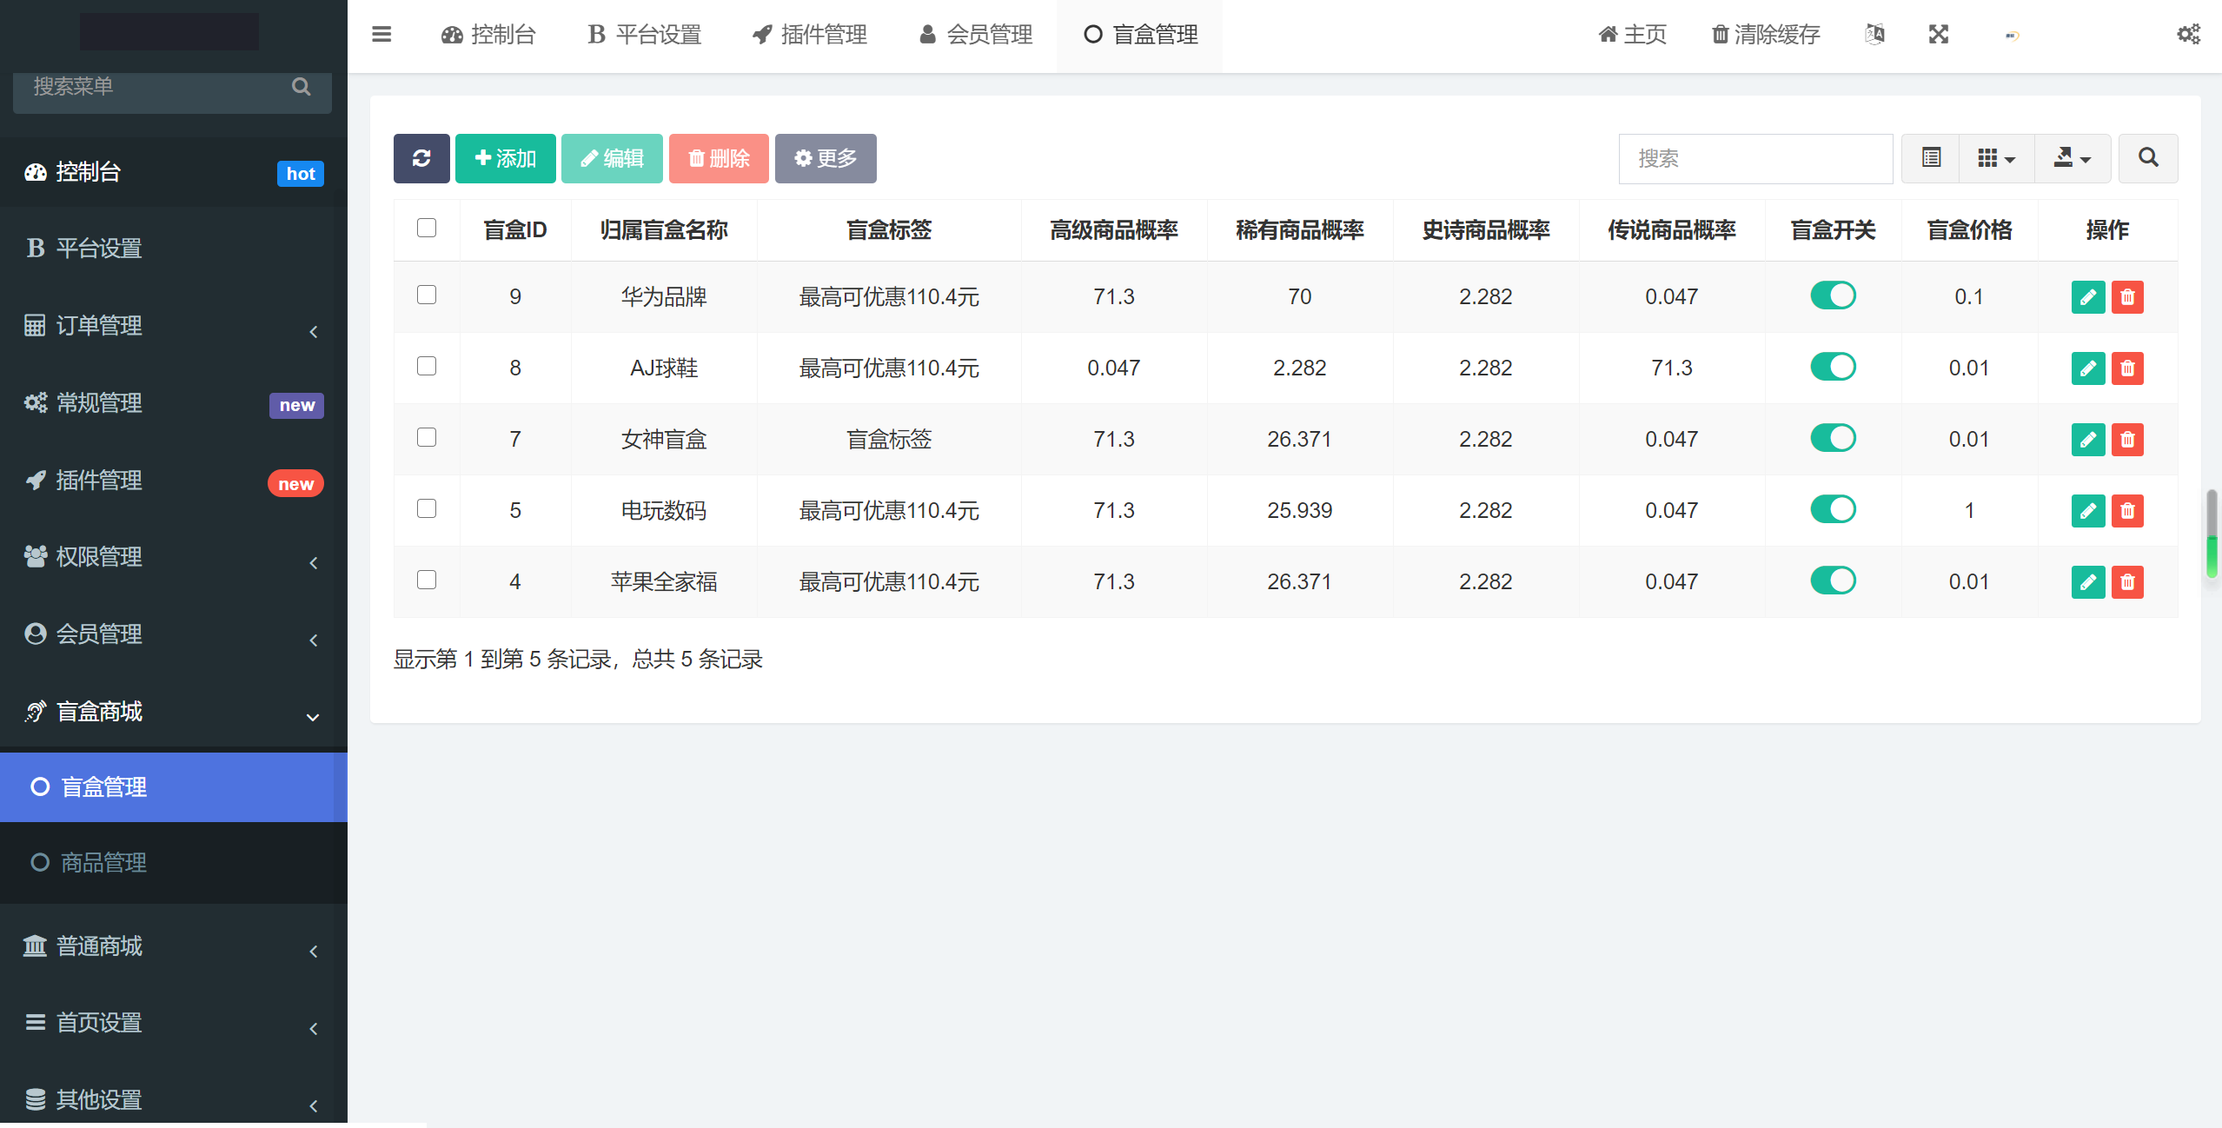Screen dimensions: 2222x1128
Task: Click the red delete icon for AJ球鞋 row
Action: 2127,368
